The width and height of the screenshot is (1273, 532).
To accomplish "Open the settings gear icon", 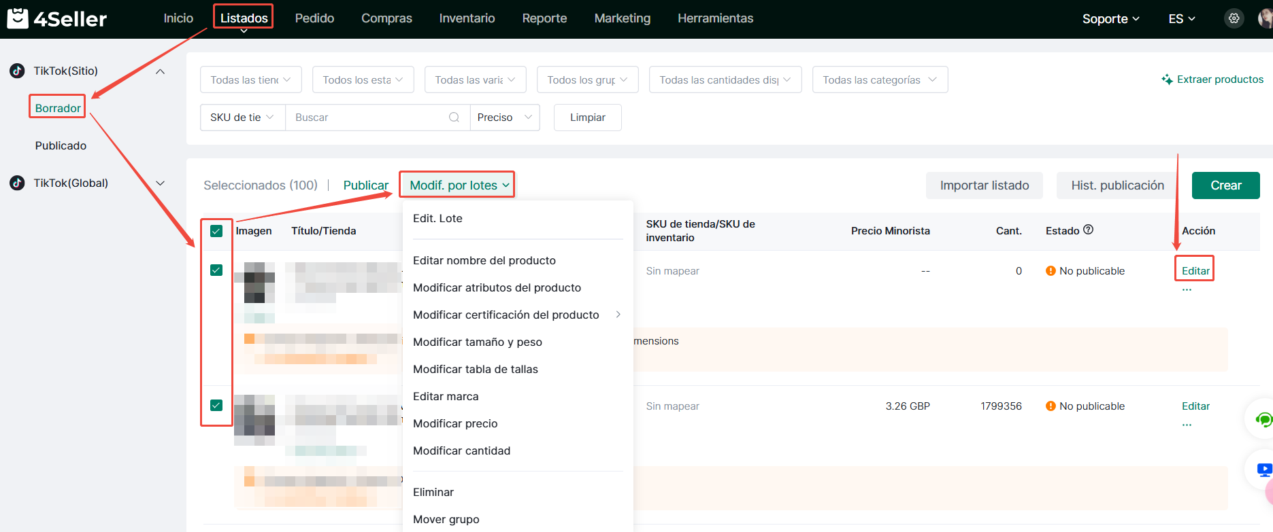I will point(1234,18).
